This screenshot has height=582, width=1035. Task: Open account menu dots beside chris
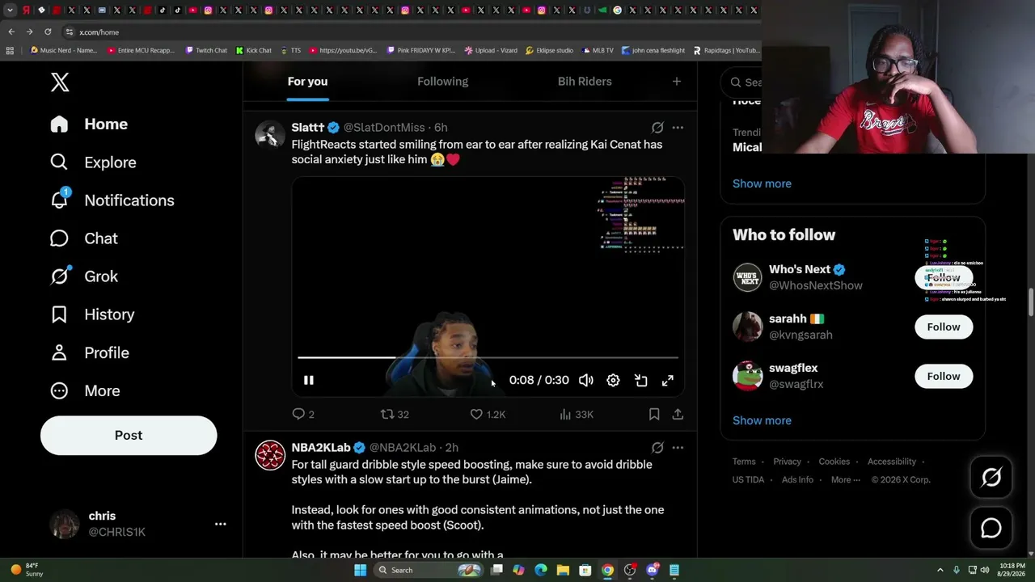click(220, 524)
